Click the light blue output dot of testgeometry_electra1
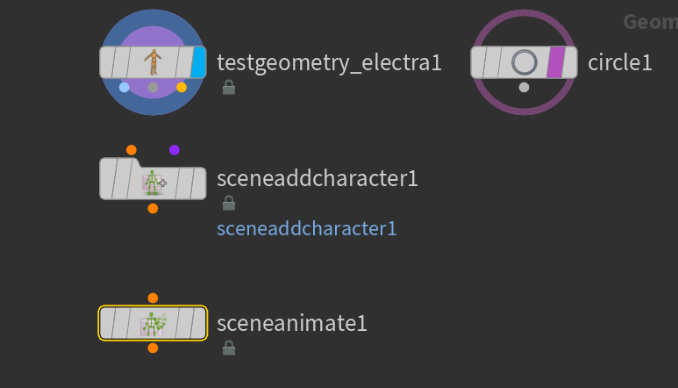The height and width of the screenshot is (388, 678). tap(124, 88)
